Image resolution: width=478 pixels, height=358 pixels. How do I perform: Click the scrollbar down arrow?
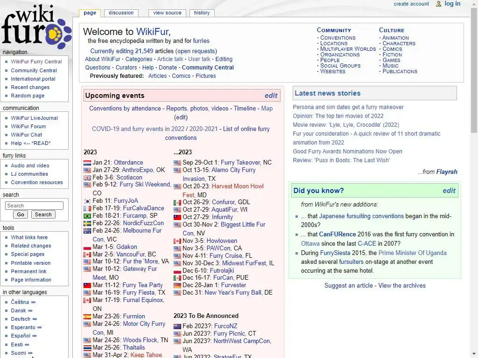point(474,354)
